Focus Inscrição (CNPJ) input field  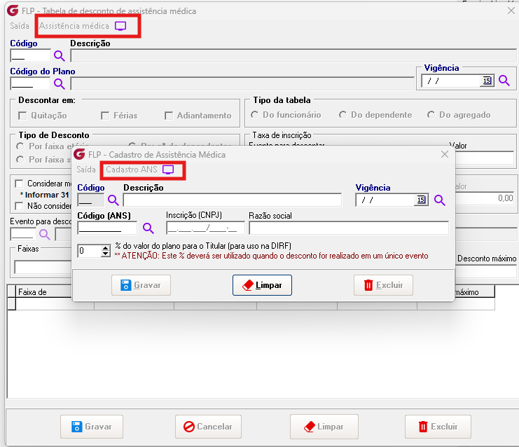point(205,228)
